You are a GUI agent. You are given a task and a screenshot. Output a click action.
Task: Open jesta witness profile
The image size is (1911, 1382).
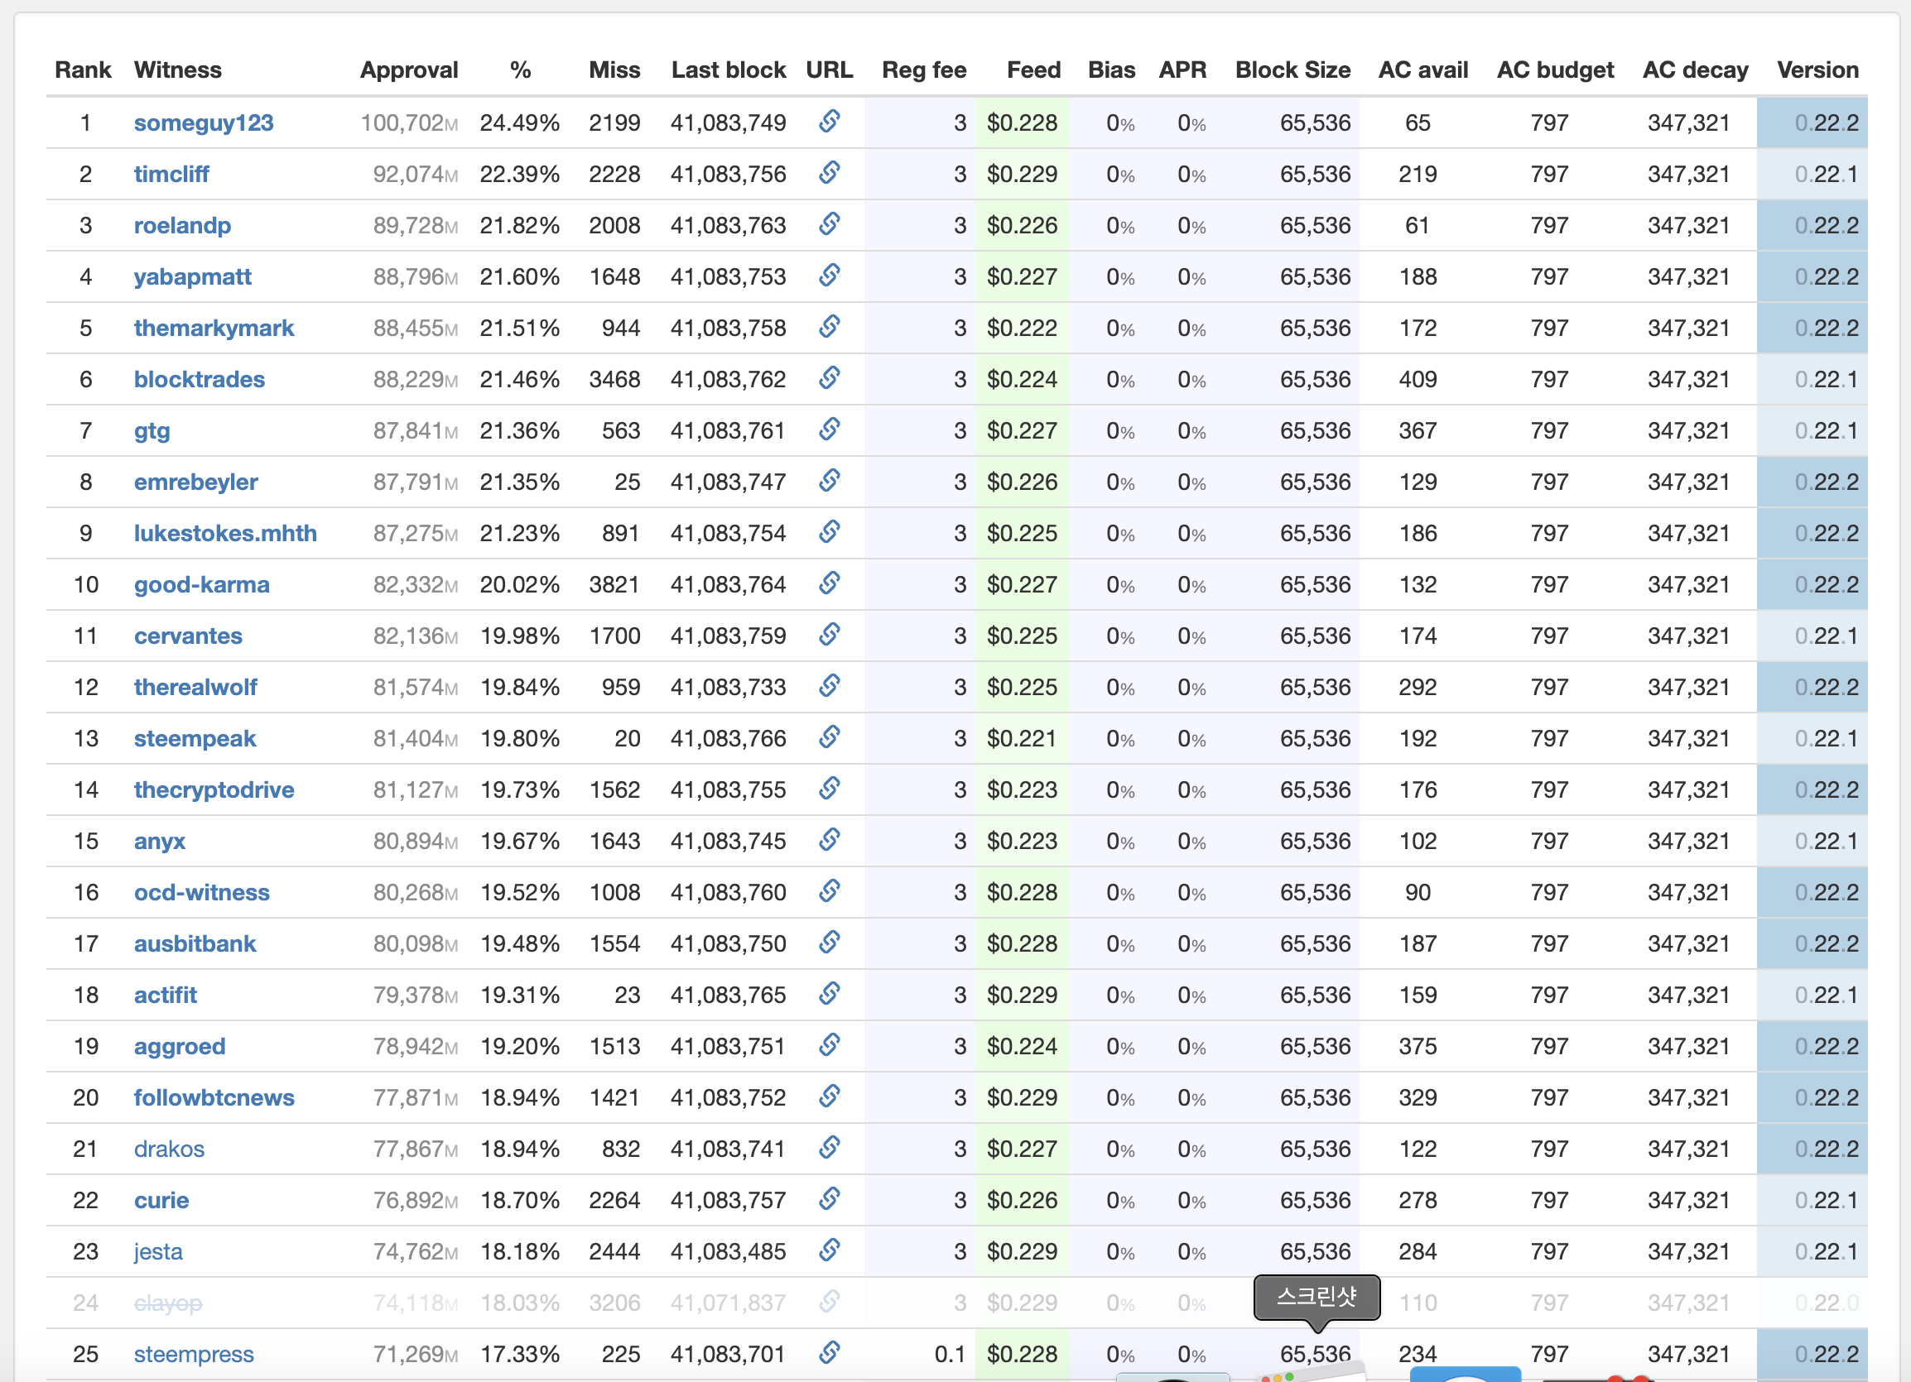click(x=158, y=1253)
